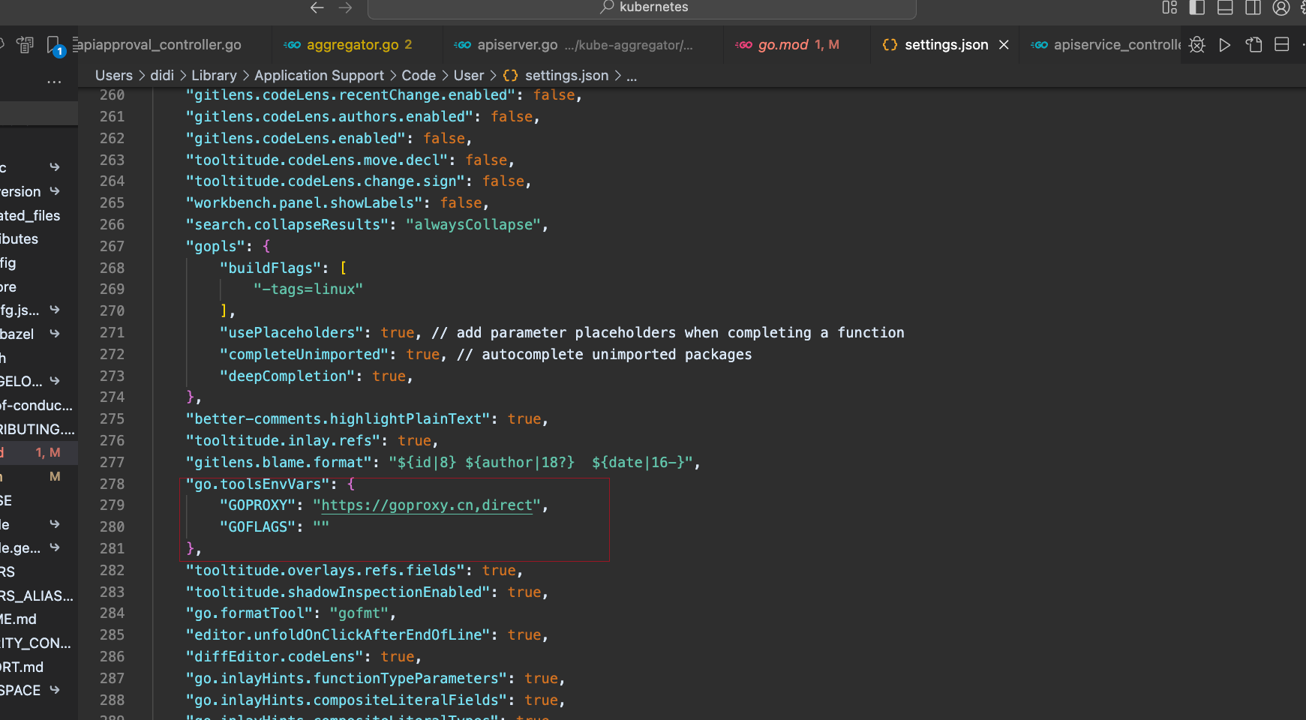Select the SPACE file in explorer
This screenshot has height=720, width=1306.
20,690
